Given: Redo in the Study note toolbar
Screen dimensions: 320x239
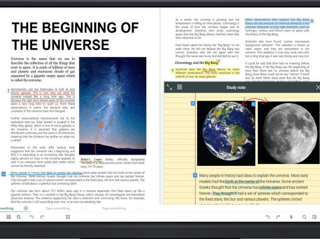Looking at the screenshot, I should tap(278, 217).
